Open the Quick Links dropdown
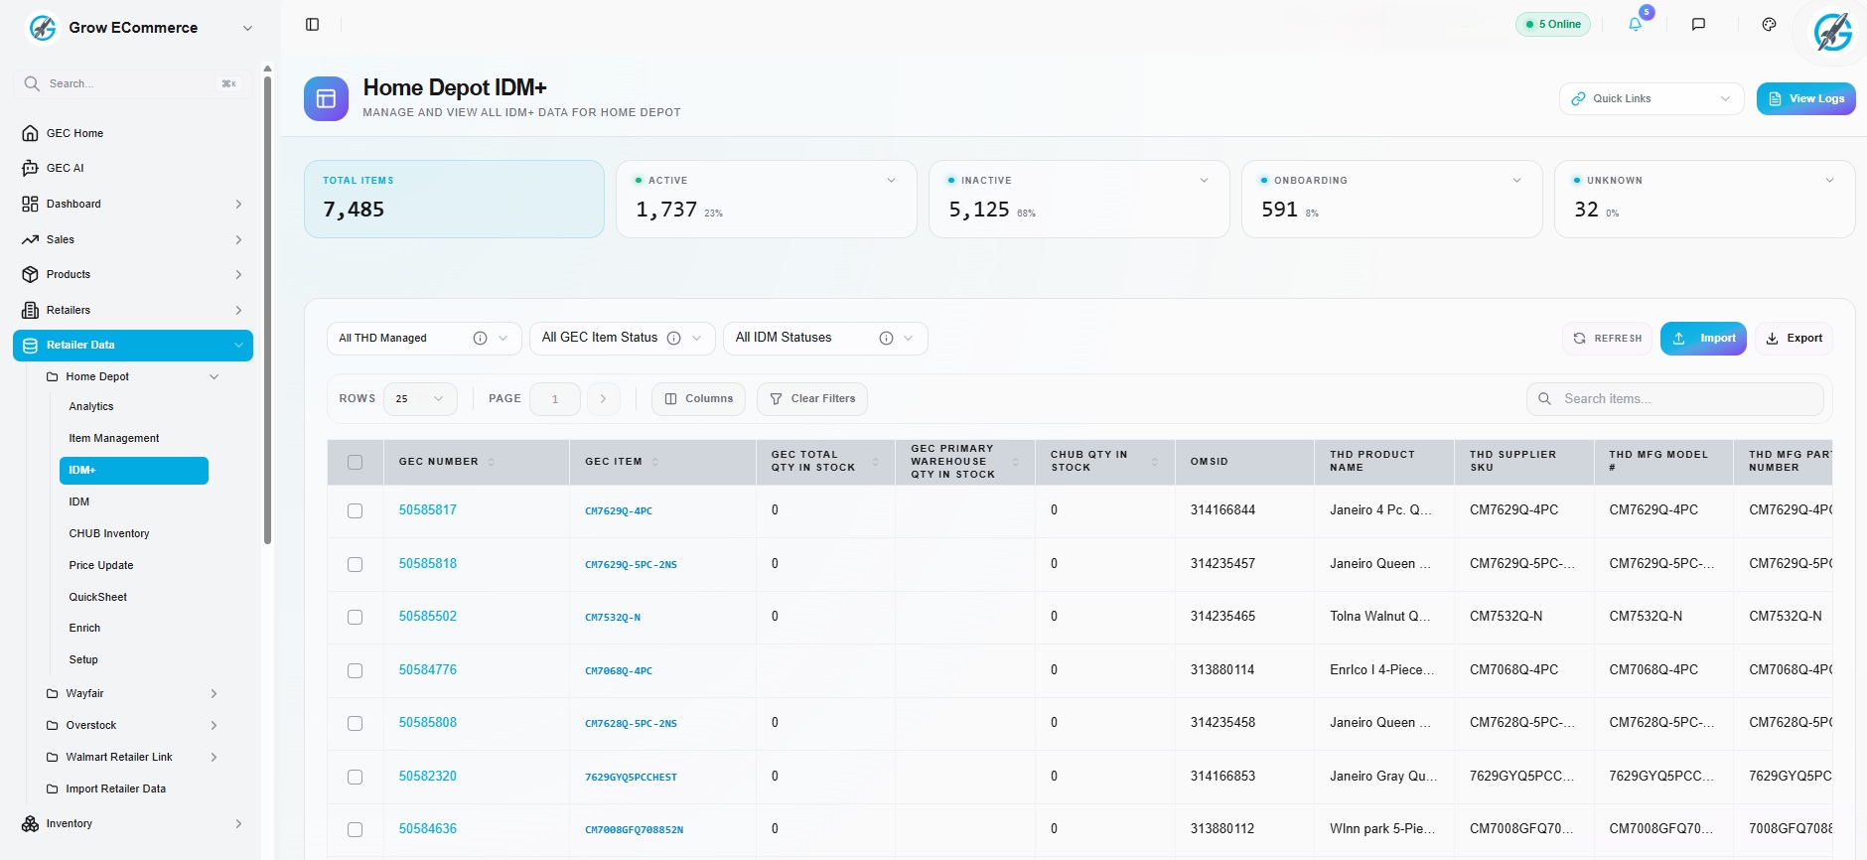 pyautogui.click(x=1652, y=98)
